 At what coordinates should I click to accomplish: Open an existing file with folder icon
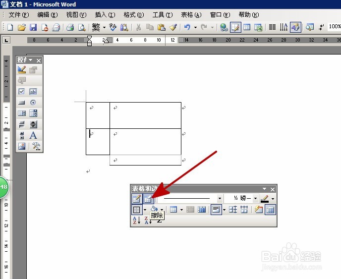[x=22, y=27]
